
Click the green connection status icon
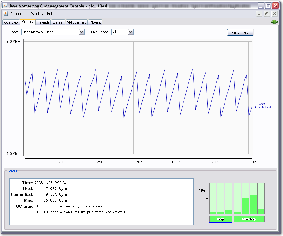pos(274,22)
